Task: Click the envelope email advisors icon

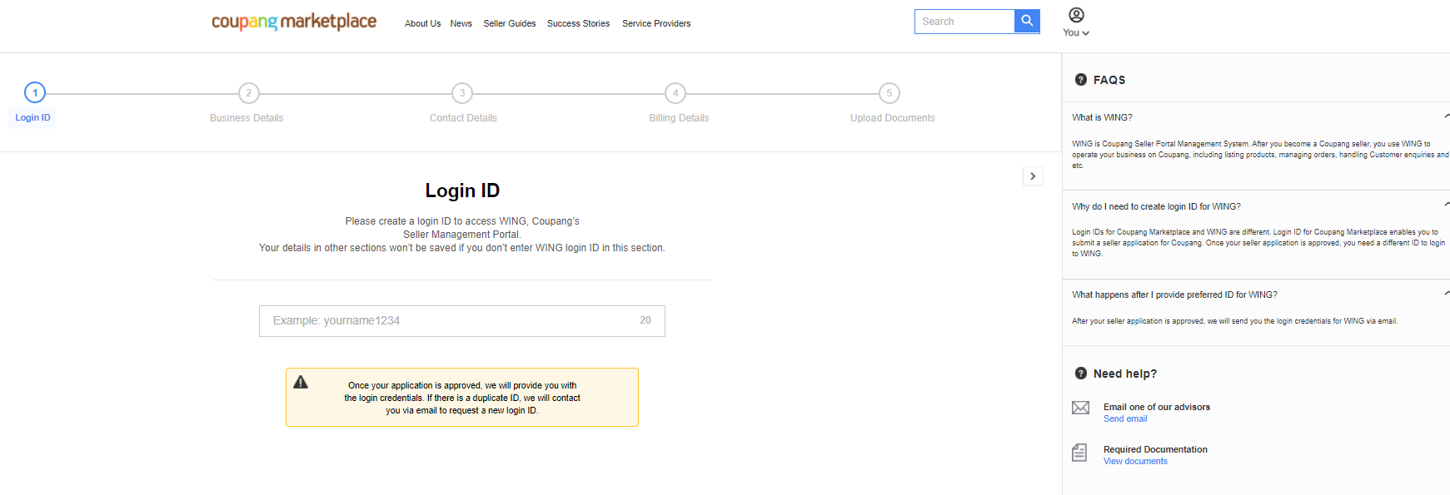Action: [x=1080, y=408]
